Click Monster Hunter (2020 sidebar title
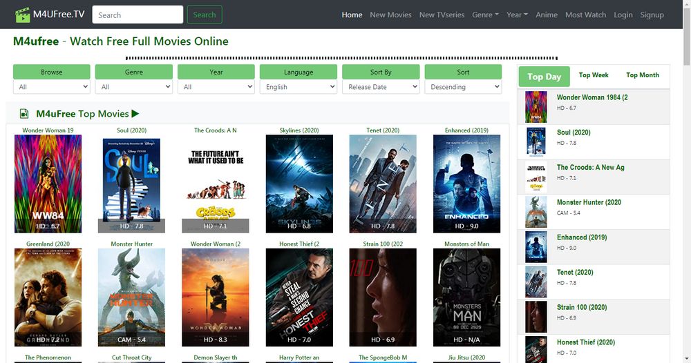 coord(589,202)
